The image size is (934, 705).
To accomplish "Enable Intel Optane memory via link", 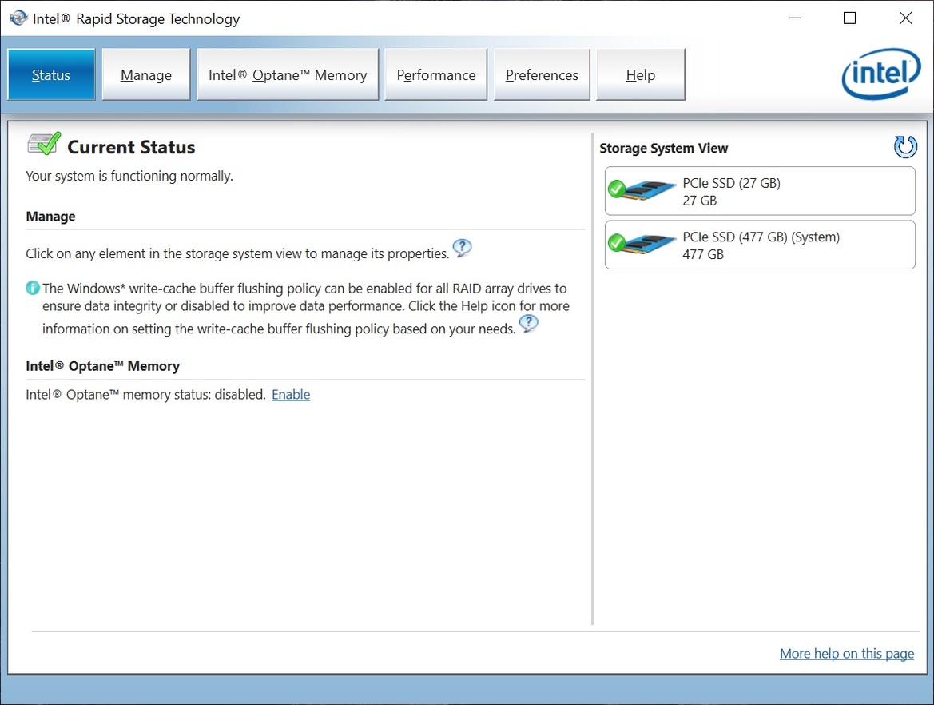I will [x=291, y=395].
